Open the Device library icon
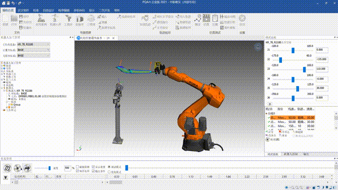338x190 pixels. click(x=80, y=19)
